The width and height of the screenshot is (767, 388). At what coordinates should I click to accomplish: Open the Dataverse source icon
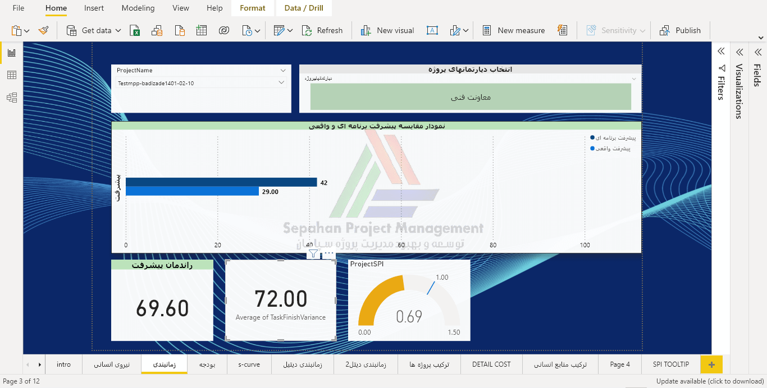click(224, 30)
